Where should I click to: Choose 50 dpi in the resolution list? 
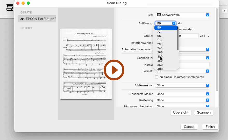pos(166,27)
